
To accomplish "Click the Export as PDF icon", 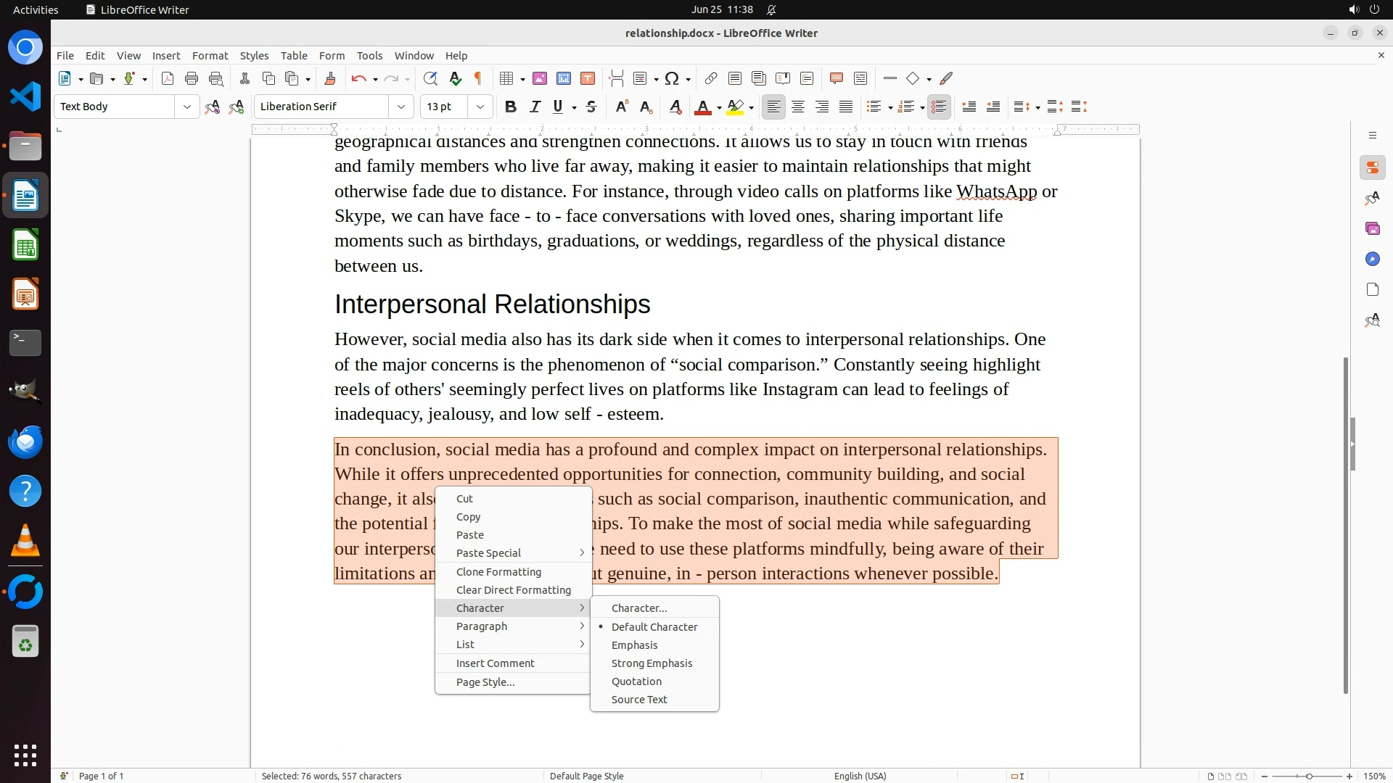I will pos(168,79).
